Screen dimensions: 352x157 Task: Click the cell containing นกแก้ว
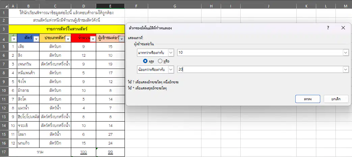pos(28,143)
